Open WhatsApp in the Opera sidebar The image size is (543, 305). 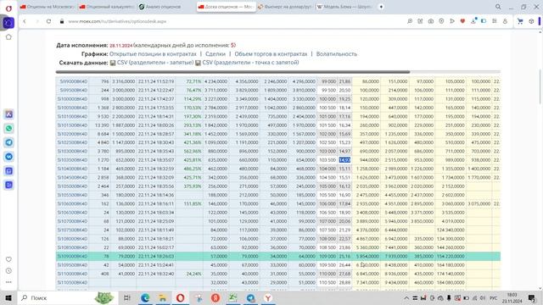[9, 128]
